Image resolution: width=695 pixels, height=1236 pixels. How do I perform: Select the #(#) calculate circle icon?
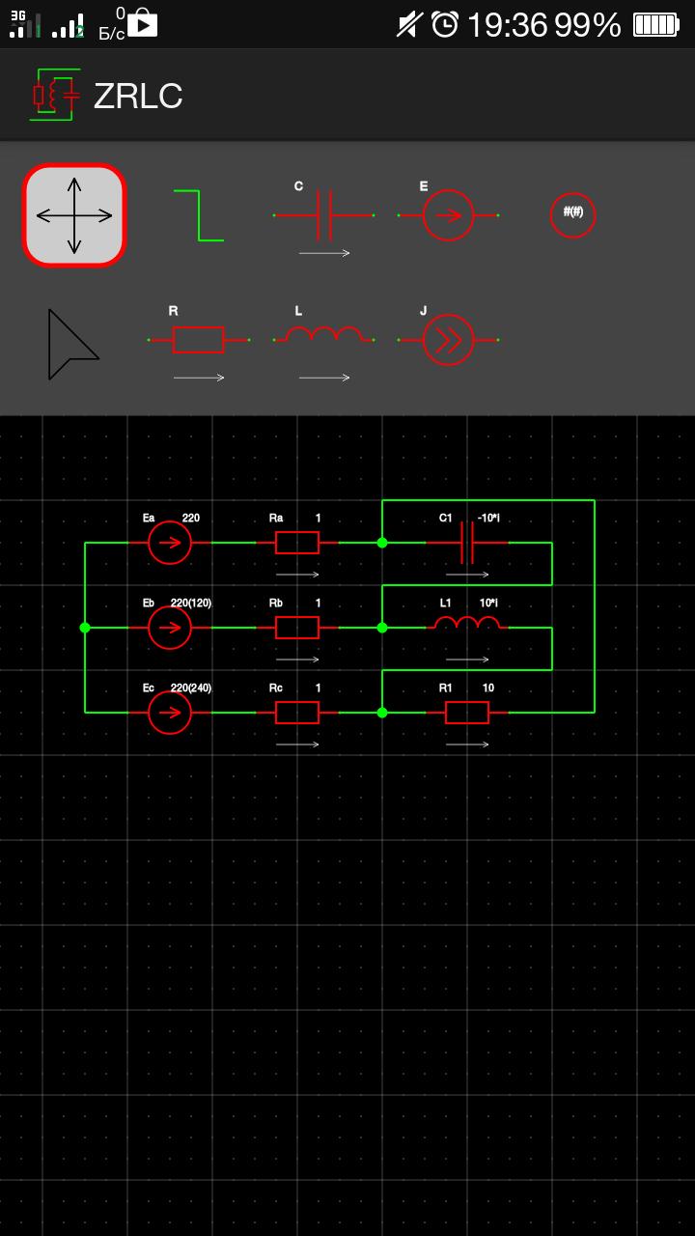point(572,215)
